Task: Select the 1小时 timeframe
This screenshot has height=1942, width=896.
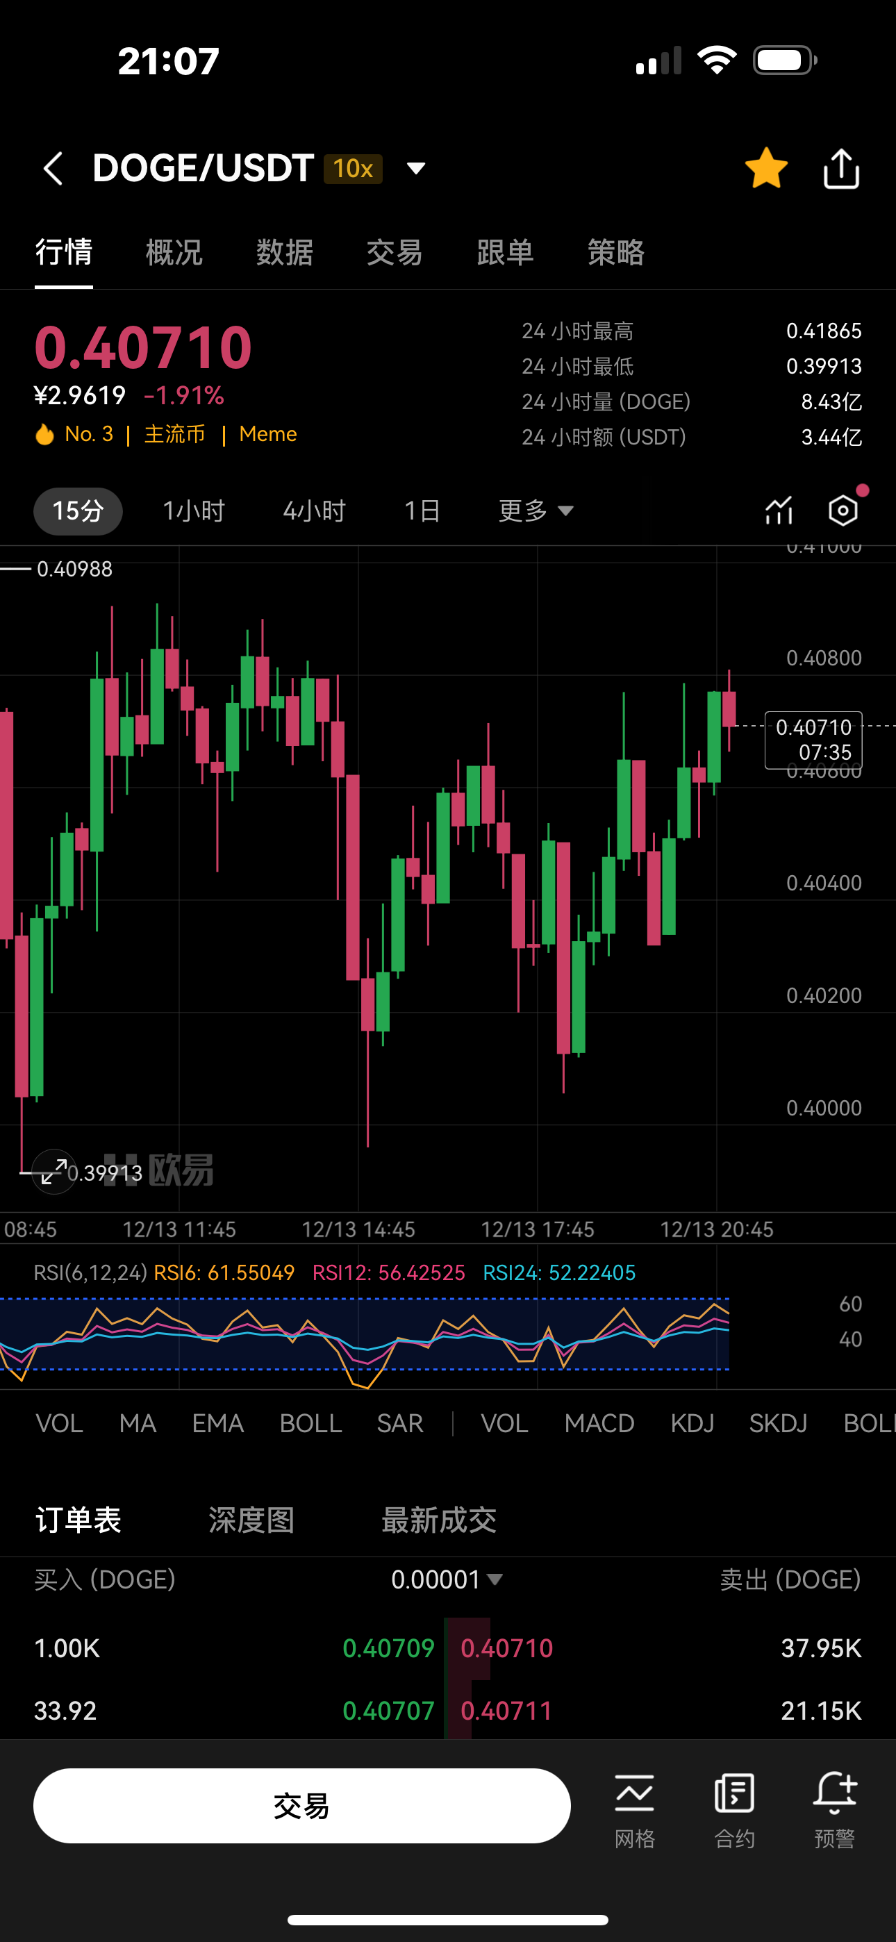Action: coord(194,511)
